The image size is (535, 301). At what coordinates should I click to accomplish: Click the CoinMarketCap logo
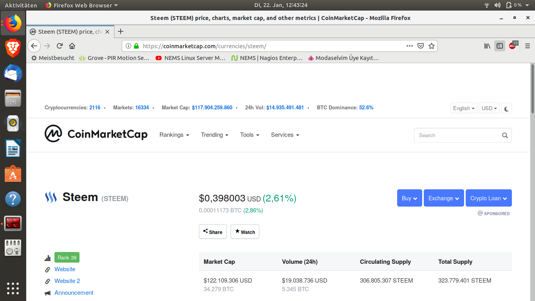96,134
